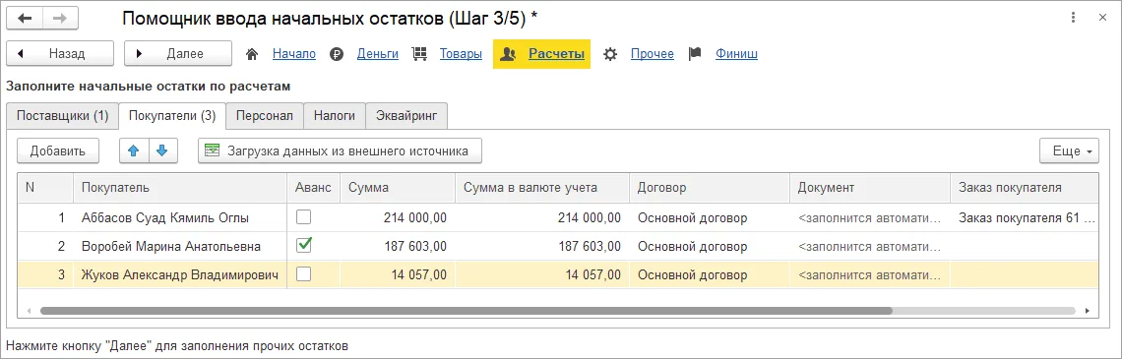The image size is (1122, 359).
Task: Open the Налоги tab
Action: tap(335, 116)
